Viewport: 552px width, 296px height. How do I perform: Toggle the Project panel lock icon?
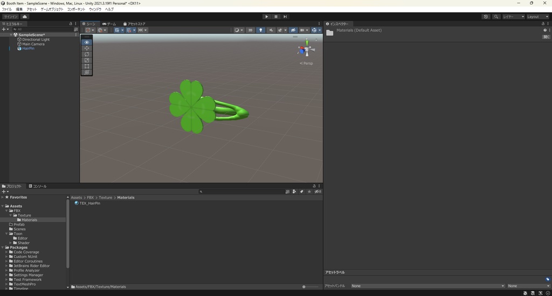314,186
